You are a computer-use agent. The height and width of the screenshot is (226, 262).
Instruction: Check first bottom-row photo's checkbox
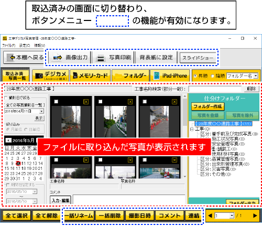56,159
